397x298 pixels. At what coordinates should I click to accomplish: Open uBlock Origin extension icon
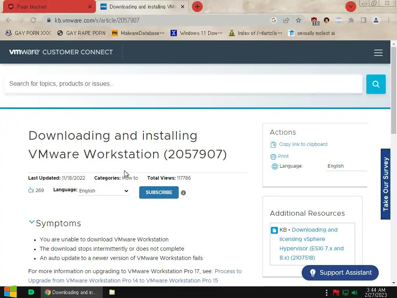(x=314, y=21)
